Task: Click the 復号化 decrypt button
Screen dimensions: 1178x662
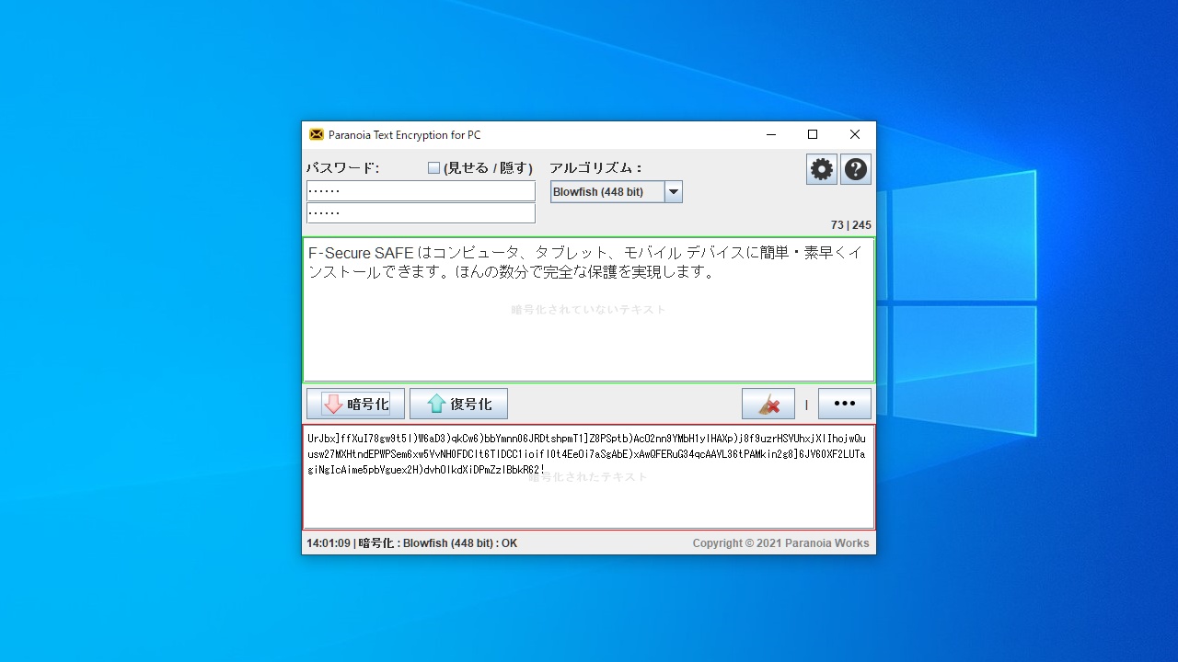Action: point(458,404)
